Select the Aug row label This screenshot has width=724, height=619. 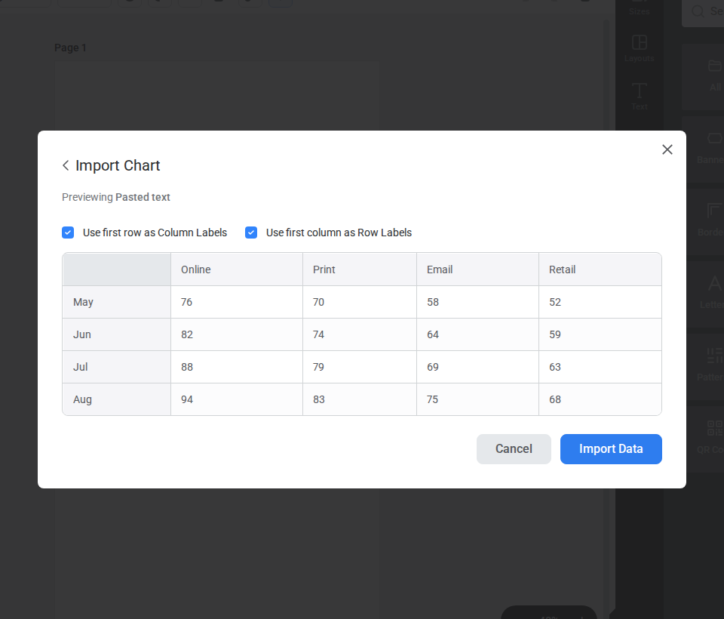pyautogui.click(x=117, y=399)
